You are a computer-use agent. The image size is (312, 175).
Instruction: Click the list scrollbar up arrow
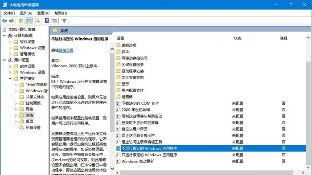(308, 37)
